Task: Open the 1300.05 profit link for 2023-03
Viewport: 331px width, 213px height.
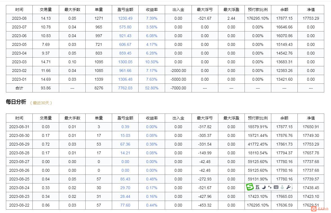Action: point(125,62)
